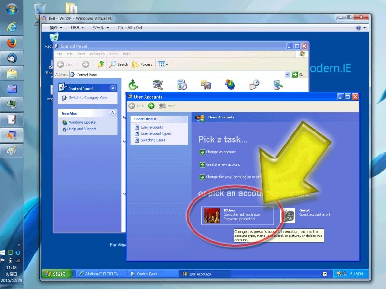Launch Firefox from the Windows 7 taskbar

(x=12, y=42)
